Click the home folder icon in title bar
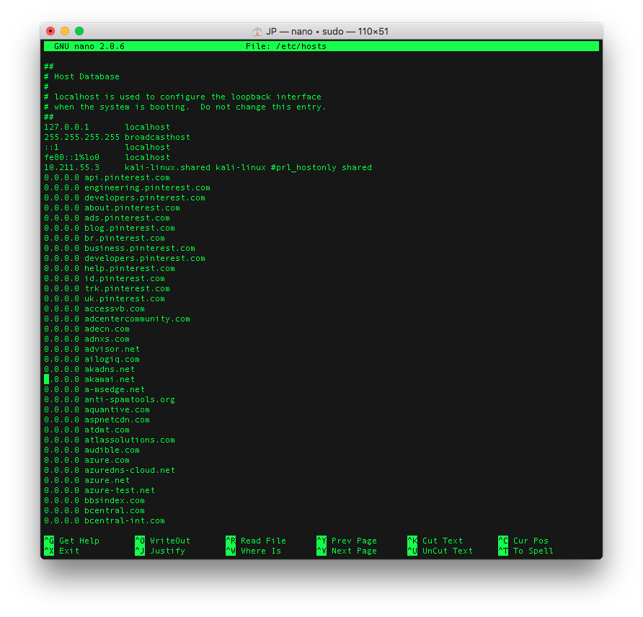The height and width of the screenshot is (617, 643). (x=257, y=32)
